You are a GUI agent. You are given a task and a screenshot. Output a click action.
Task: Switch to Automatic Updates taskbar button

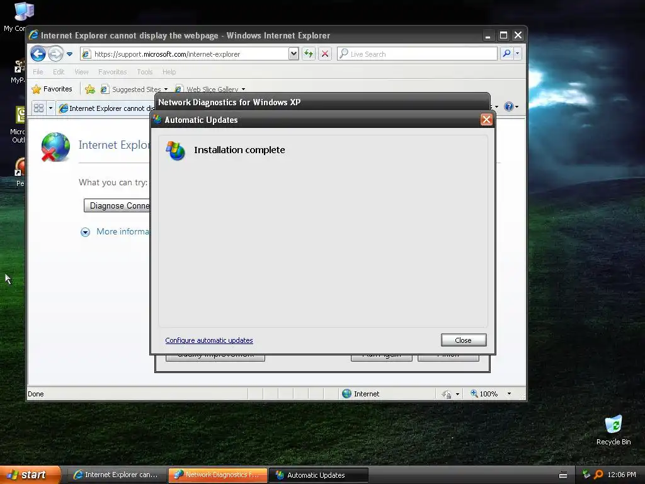coord(319,475)
